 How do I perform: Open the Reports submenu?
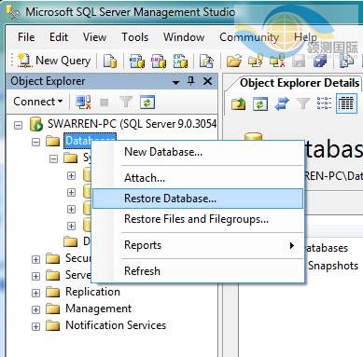(198, 245)
